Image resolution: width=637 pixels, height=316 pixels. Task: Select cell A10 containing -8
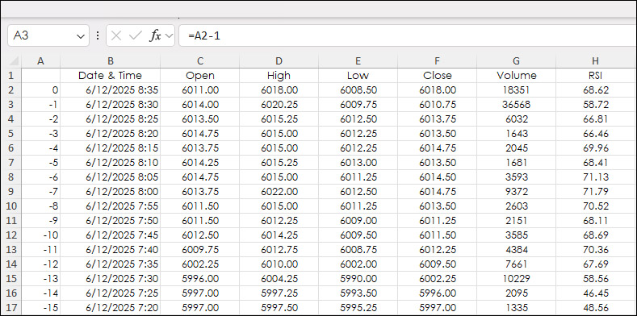pyautogui.click(x=40, y=206)
